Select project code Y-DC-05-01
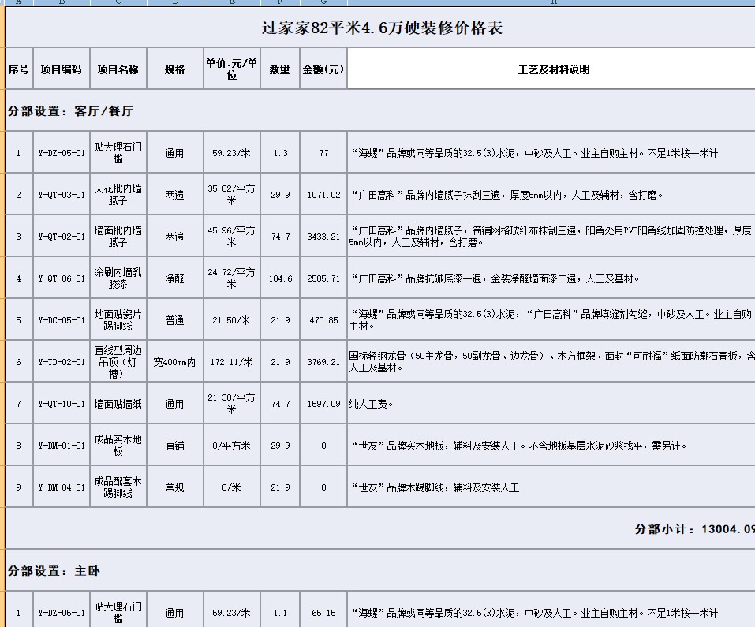 (62, 320)
